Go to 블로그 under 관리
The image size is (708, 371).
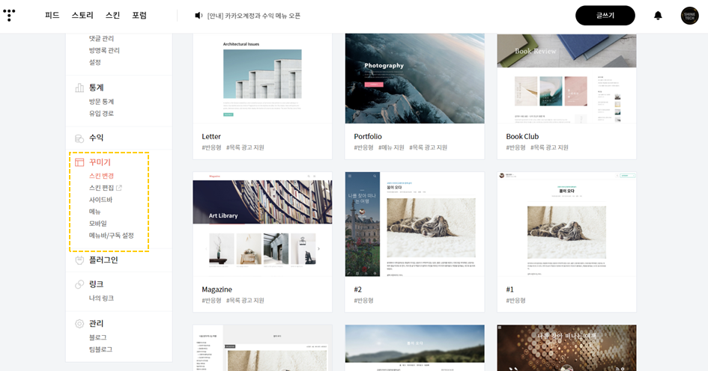pyautogui.click(x=97, y=337)
